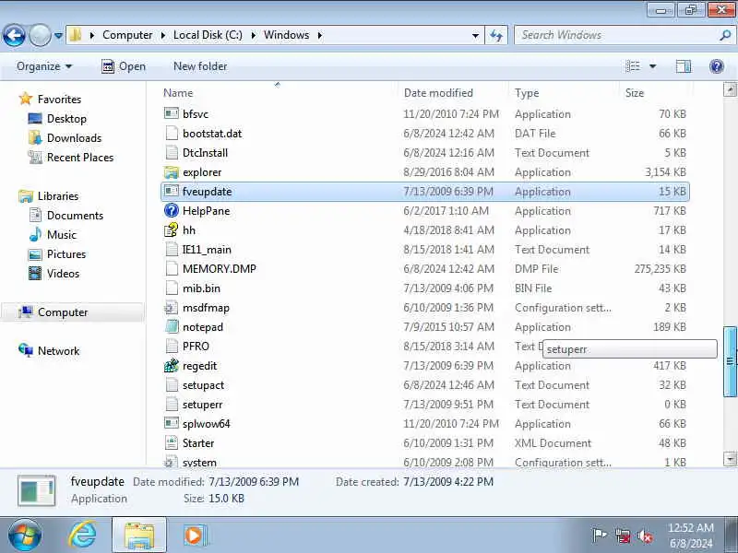Select the PFRO text document
The image size is (738, 553).
[x=196, y=347]
